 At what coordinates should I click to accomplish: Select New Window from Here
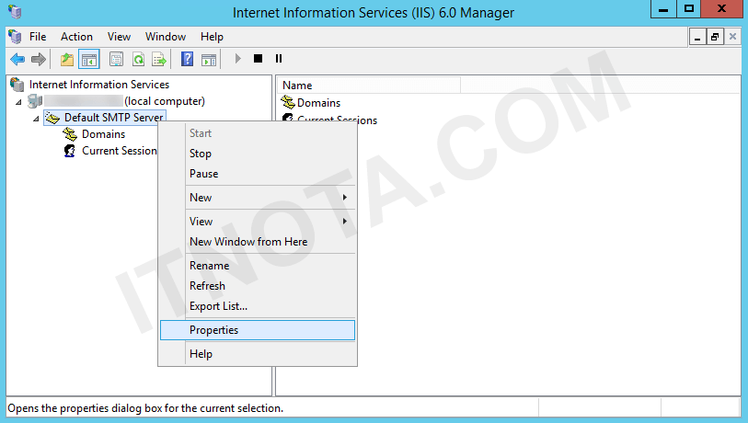[x=258, y=242]
